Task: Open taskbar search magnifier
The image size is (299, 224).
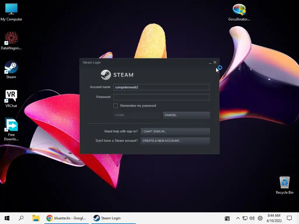Action: (21, 218)
